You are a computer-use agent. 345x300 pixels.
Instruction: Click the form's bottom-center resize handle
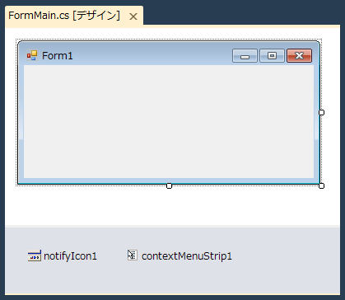(170, 186)
